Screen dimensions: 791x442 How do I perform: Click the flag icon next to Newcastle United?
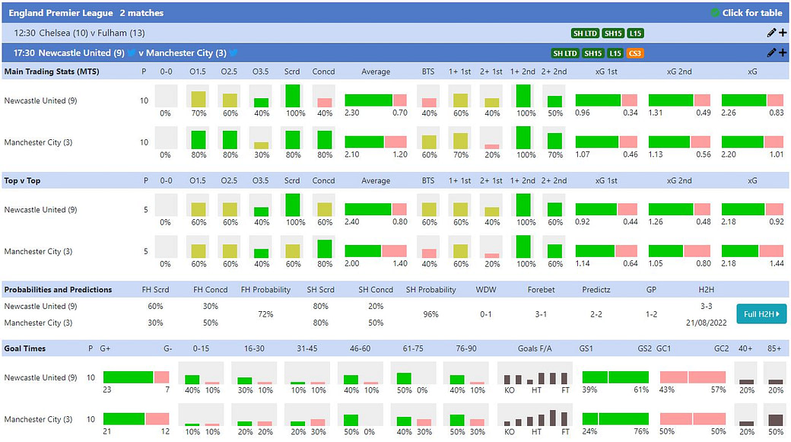tap(131, 53)
